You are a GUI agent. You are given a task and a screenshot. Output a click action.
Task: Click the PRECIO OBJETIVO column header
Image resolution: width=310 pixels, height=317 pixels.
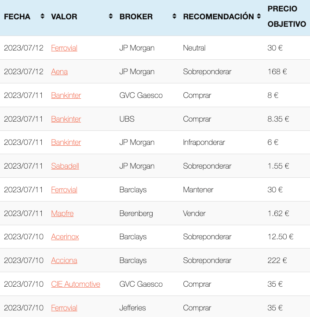point(287,16)
